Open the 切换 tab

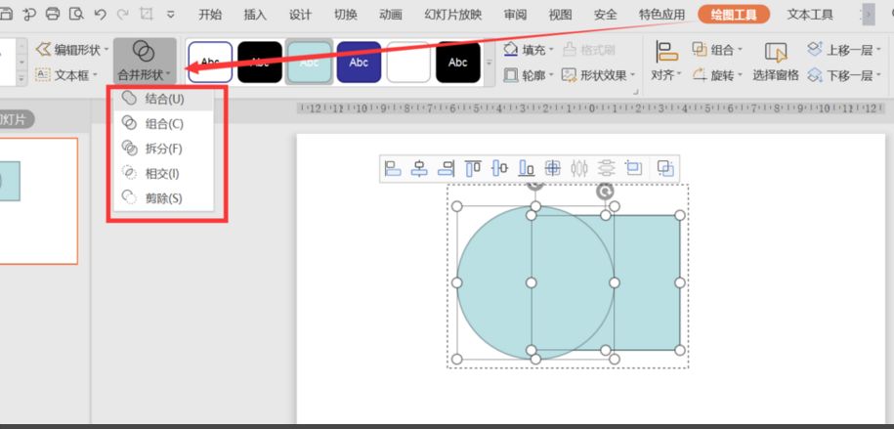point(346,15)
